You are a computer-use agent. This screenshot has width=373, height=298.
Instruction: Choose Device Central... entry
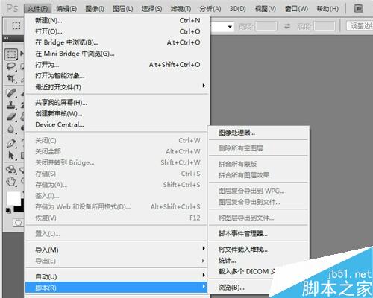(117, 124)
